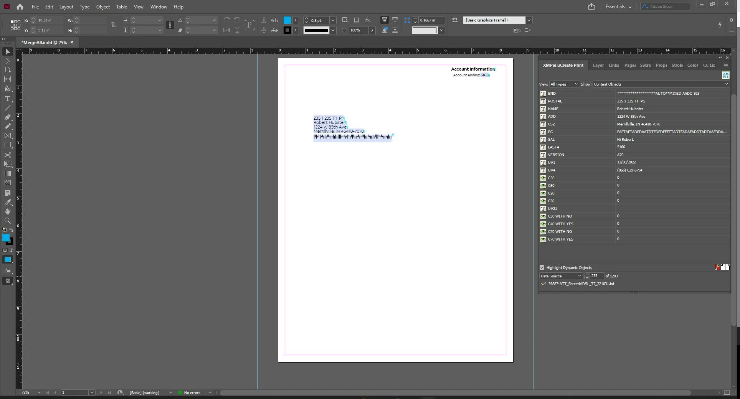Viewport: 740px width, 399px height.
Task: Open the View All Types dropdown
Action: 564,84
